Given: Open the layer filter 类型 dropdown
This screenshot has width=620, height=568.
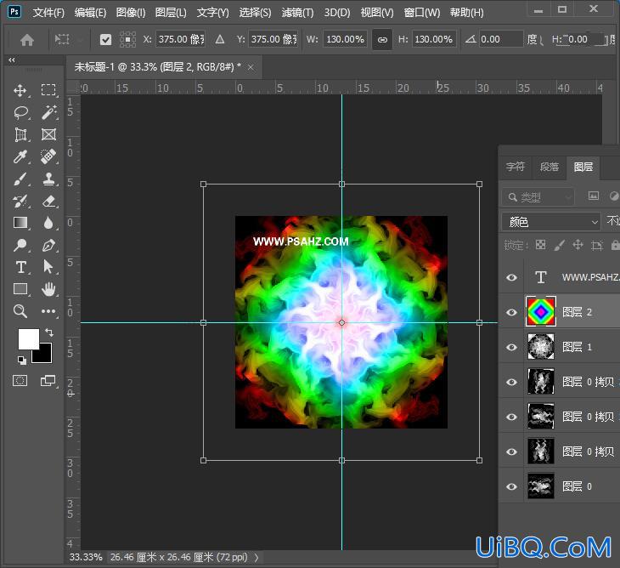Looking at the screenshot, I should (x=538, y=196).
